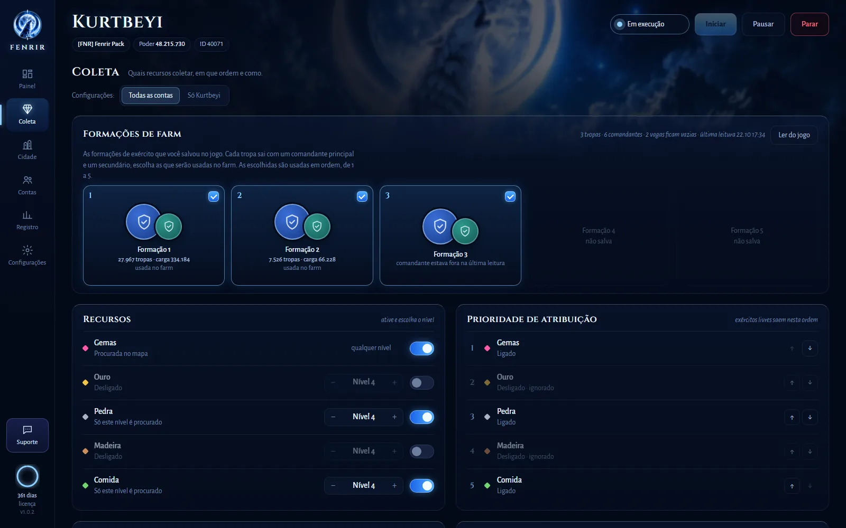Move Gemas priority down
Screen dimensions: 846x528
tap(810, 348)
